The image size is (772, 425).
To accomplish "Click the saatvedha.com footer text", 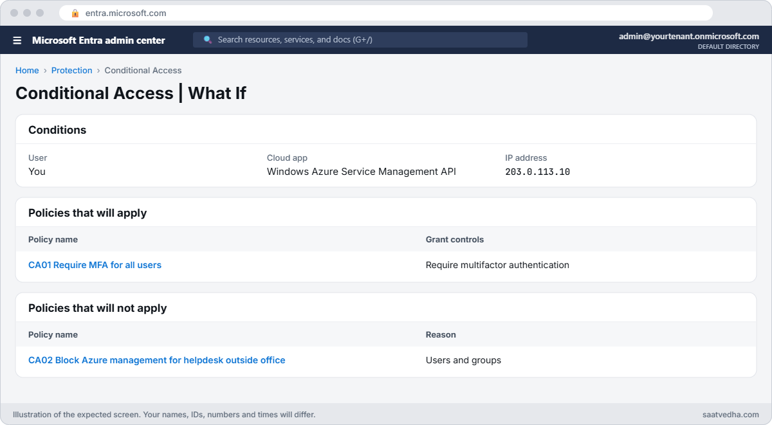I will 731,415.
